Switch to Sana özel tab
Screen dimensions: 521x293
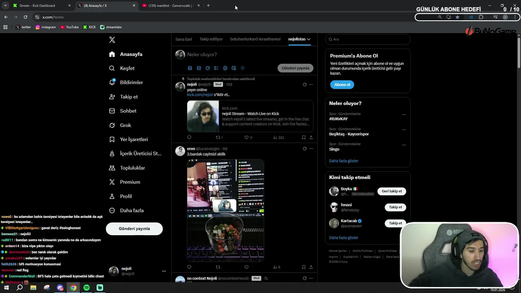184,39
